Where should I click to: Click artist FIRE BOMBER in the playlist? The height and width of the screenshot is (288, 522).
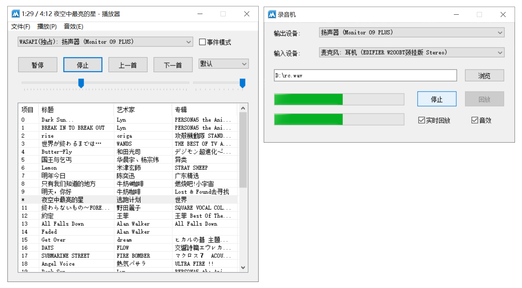[133, 256]
